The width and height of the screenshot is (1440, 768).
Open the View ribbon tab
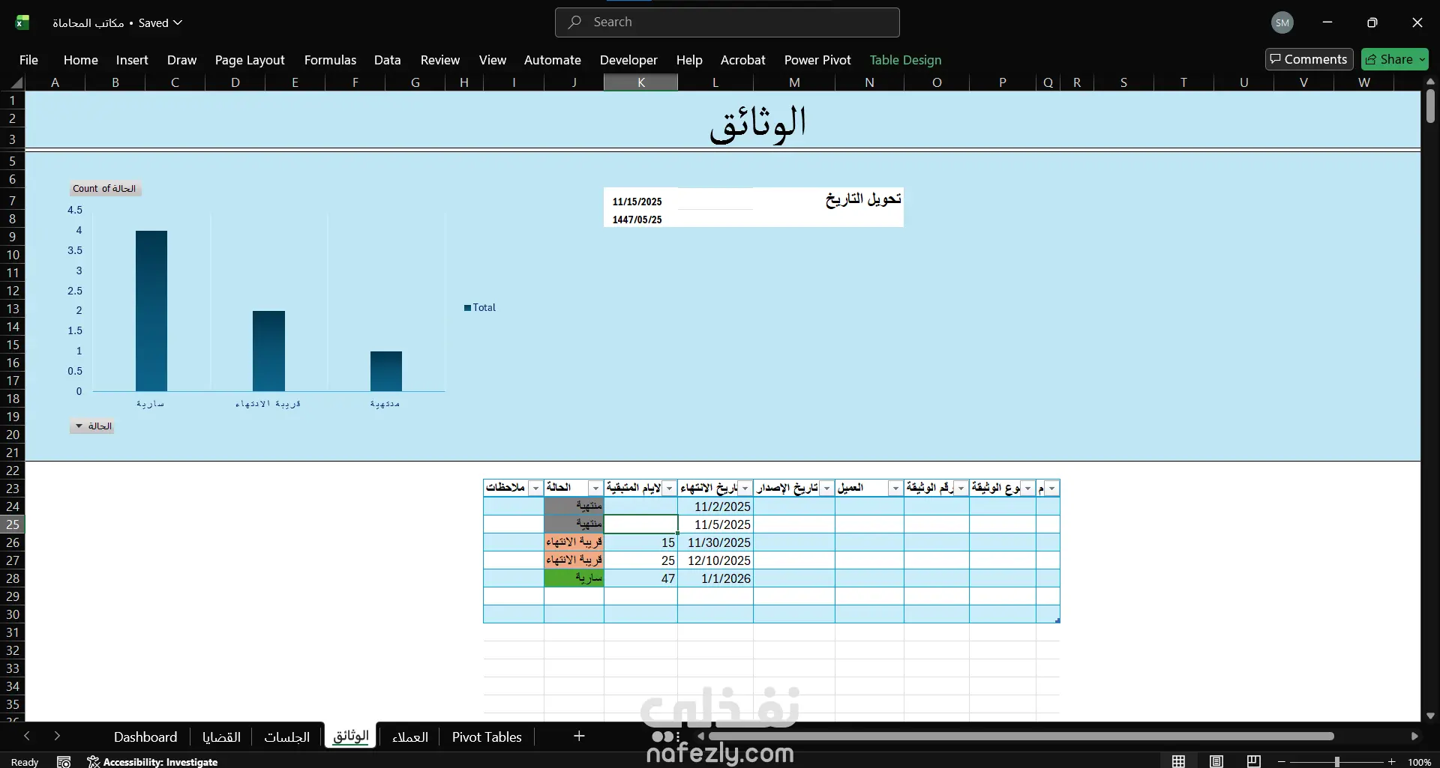pyautogui.click(x=493, y=60)
